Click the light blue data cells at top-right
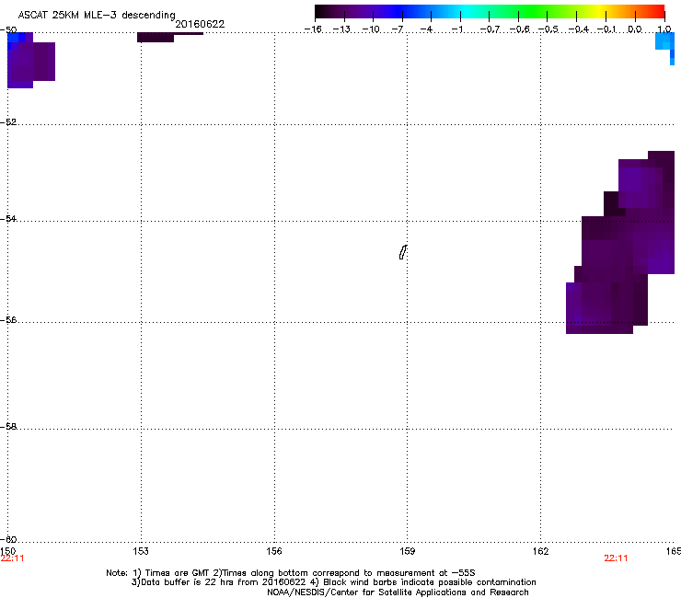681x598 pixels. pyautogui.click(x=665, y=48)
